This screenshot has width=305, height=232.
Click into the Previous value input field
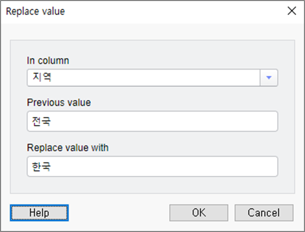[152, 121]
